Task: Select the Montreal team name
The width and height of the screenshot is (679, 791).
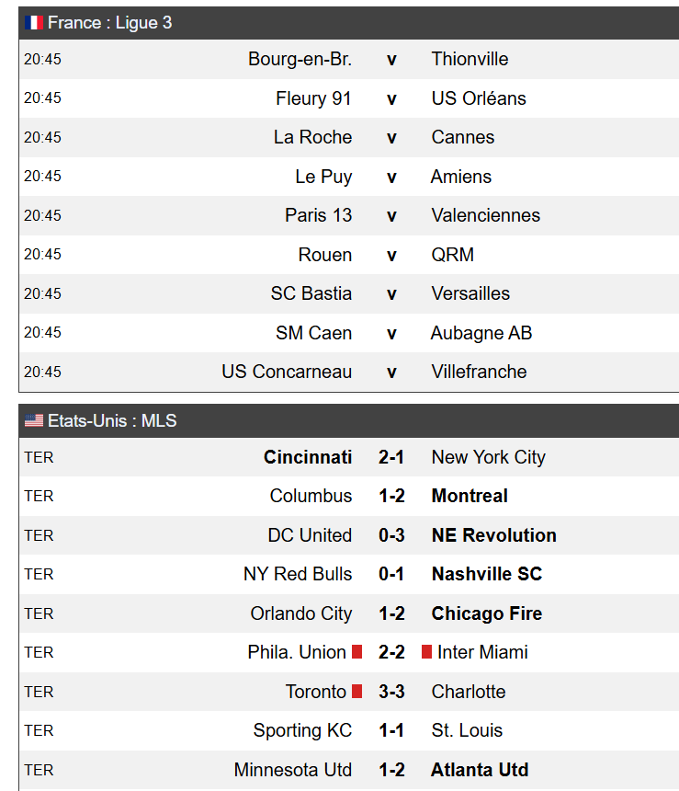Action: (470, 496)
